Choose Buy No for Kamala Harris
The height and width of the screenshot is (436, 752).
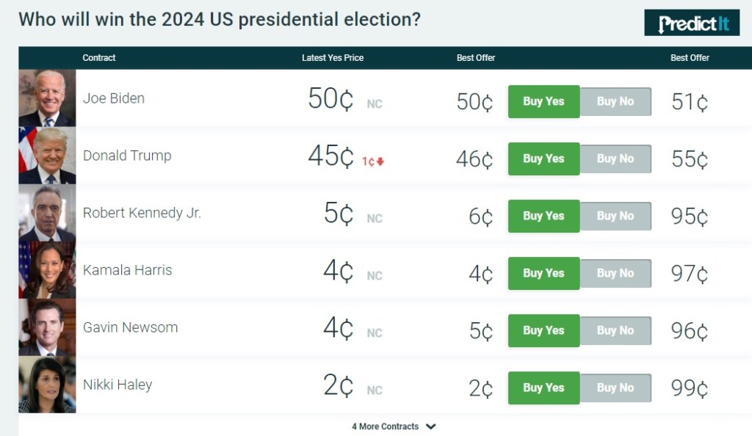pyautogui.click(x=615, y=273)
